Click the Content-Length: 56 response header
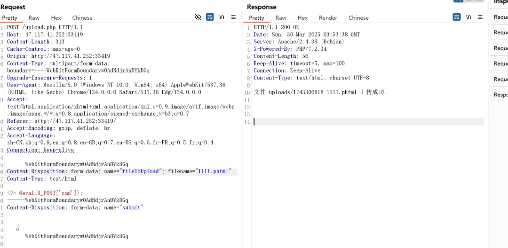508x248 pixels. 281,56
